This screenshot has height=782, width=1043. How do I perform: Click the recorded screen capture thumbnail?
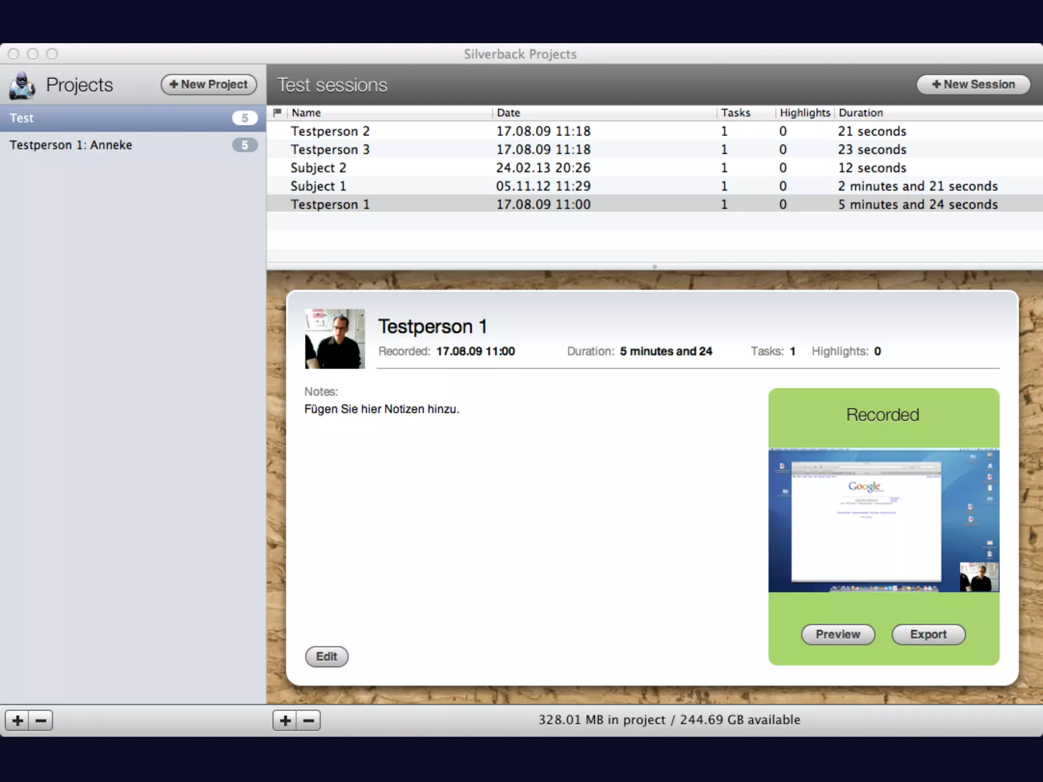coord(883,520)
